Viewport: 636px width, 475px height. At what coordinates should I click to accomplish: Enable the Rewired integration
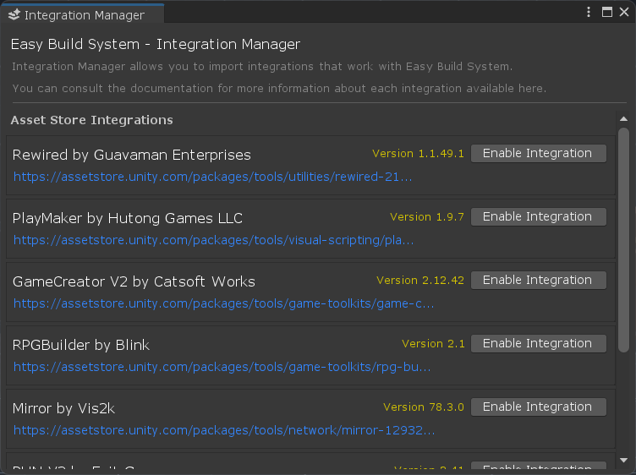tap(538, 153)
